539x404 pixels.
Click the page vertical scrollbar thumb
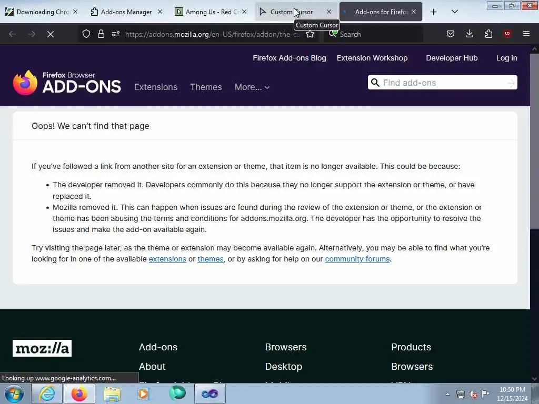click(x=534, y=141)
